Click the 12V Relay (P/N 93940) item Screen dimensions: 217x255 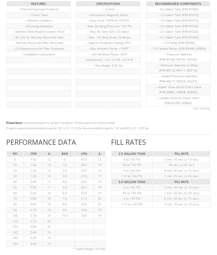click(178, 43)
